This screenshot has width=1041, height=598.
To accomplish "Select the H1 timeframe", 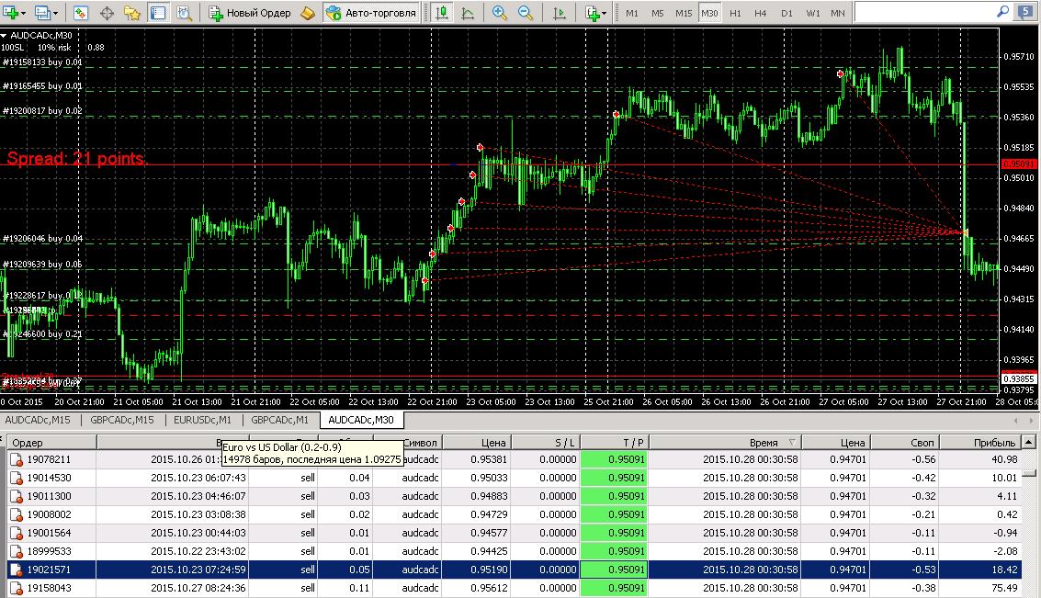I will coord(735,13).
